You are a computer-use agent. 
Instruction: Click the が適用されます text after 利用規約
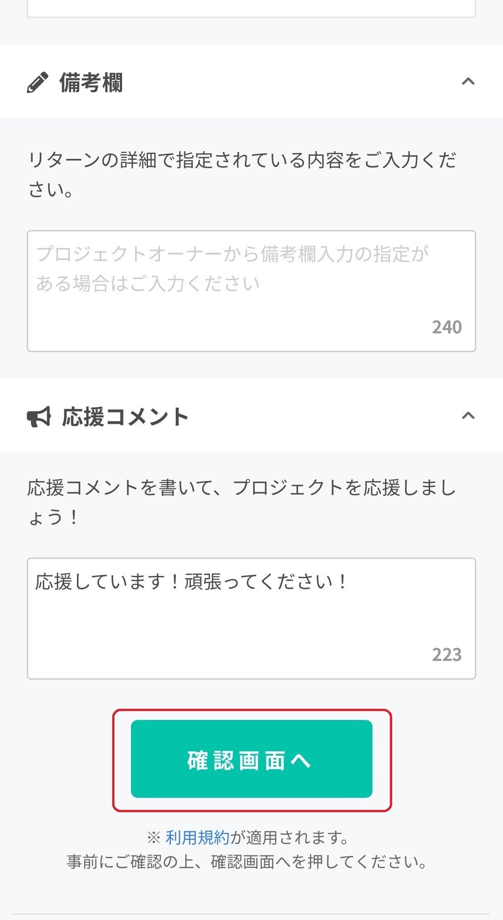(289, 837)
